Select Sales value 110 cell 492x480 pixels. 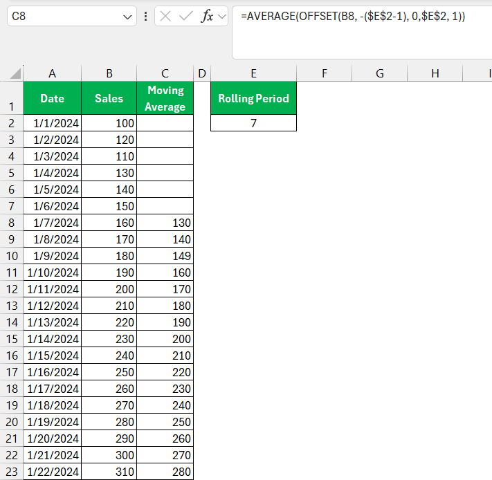point(109,156)
